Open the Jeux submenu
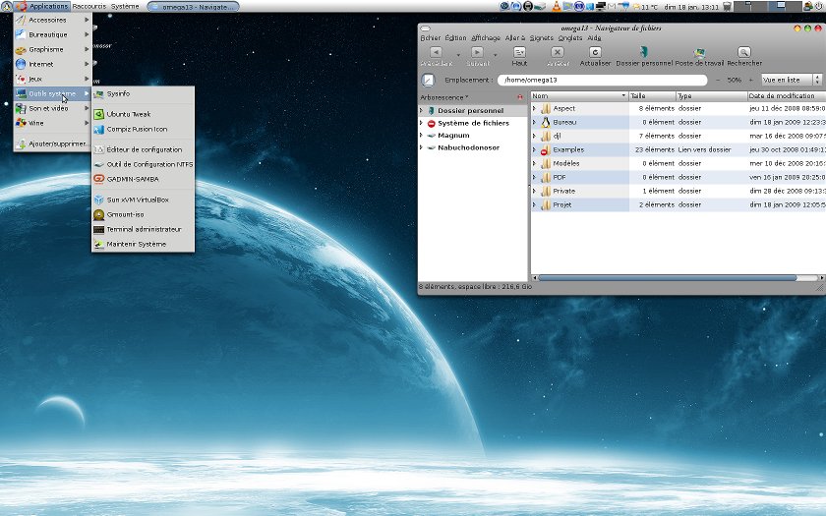The image size is (826, 516). (53, 79)
